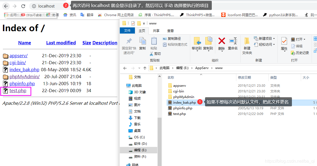Switch to the View (查看) ribbon tab
Image resolution: width=317 pixels, height=166 pixels.
click(170, 30)
